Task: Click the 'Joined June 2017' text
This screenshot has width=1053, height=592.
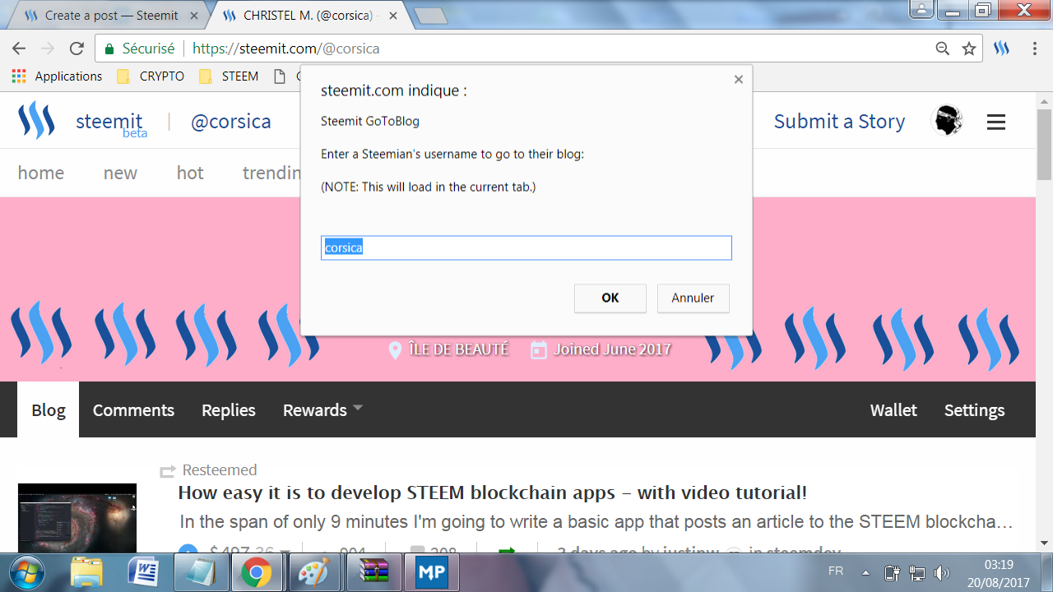Action: click(612, 349)
